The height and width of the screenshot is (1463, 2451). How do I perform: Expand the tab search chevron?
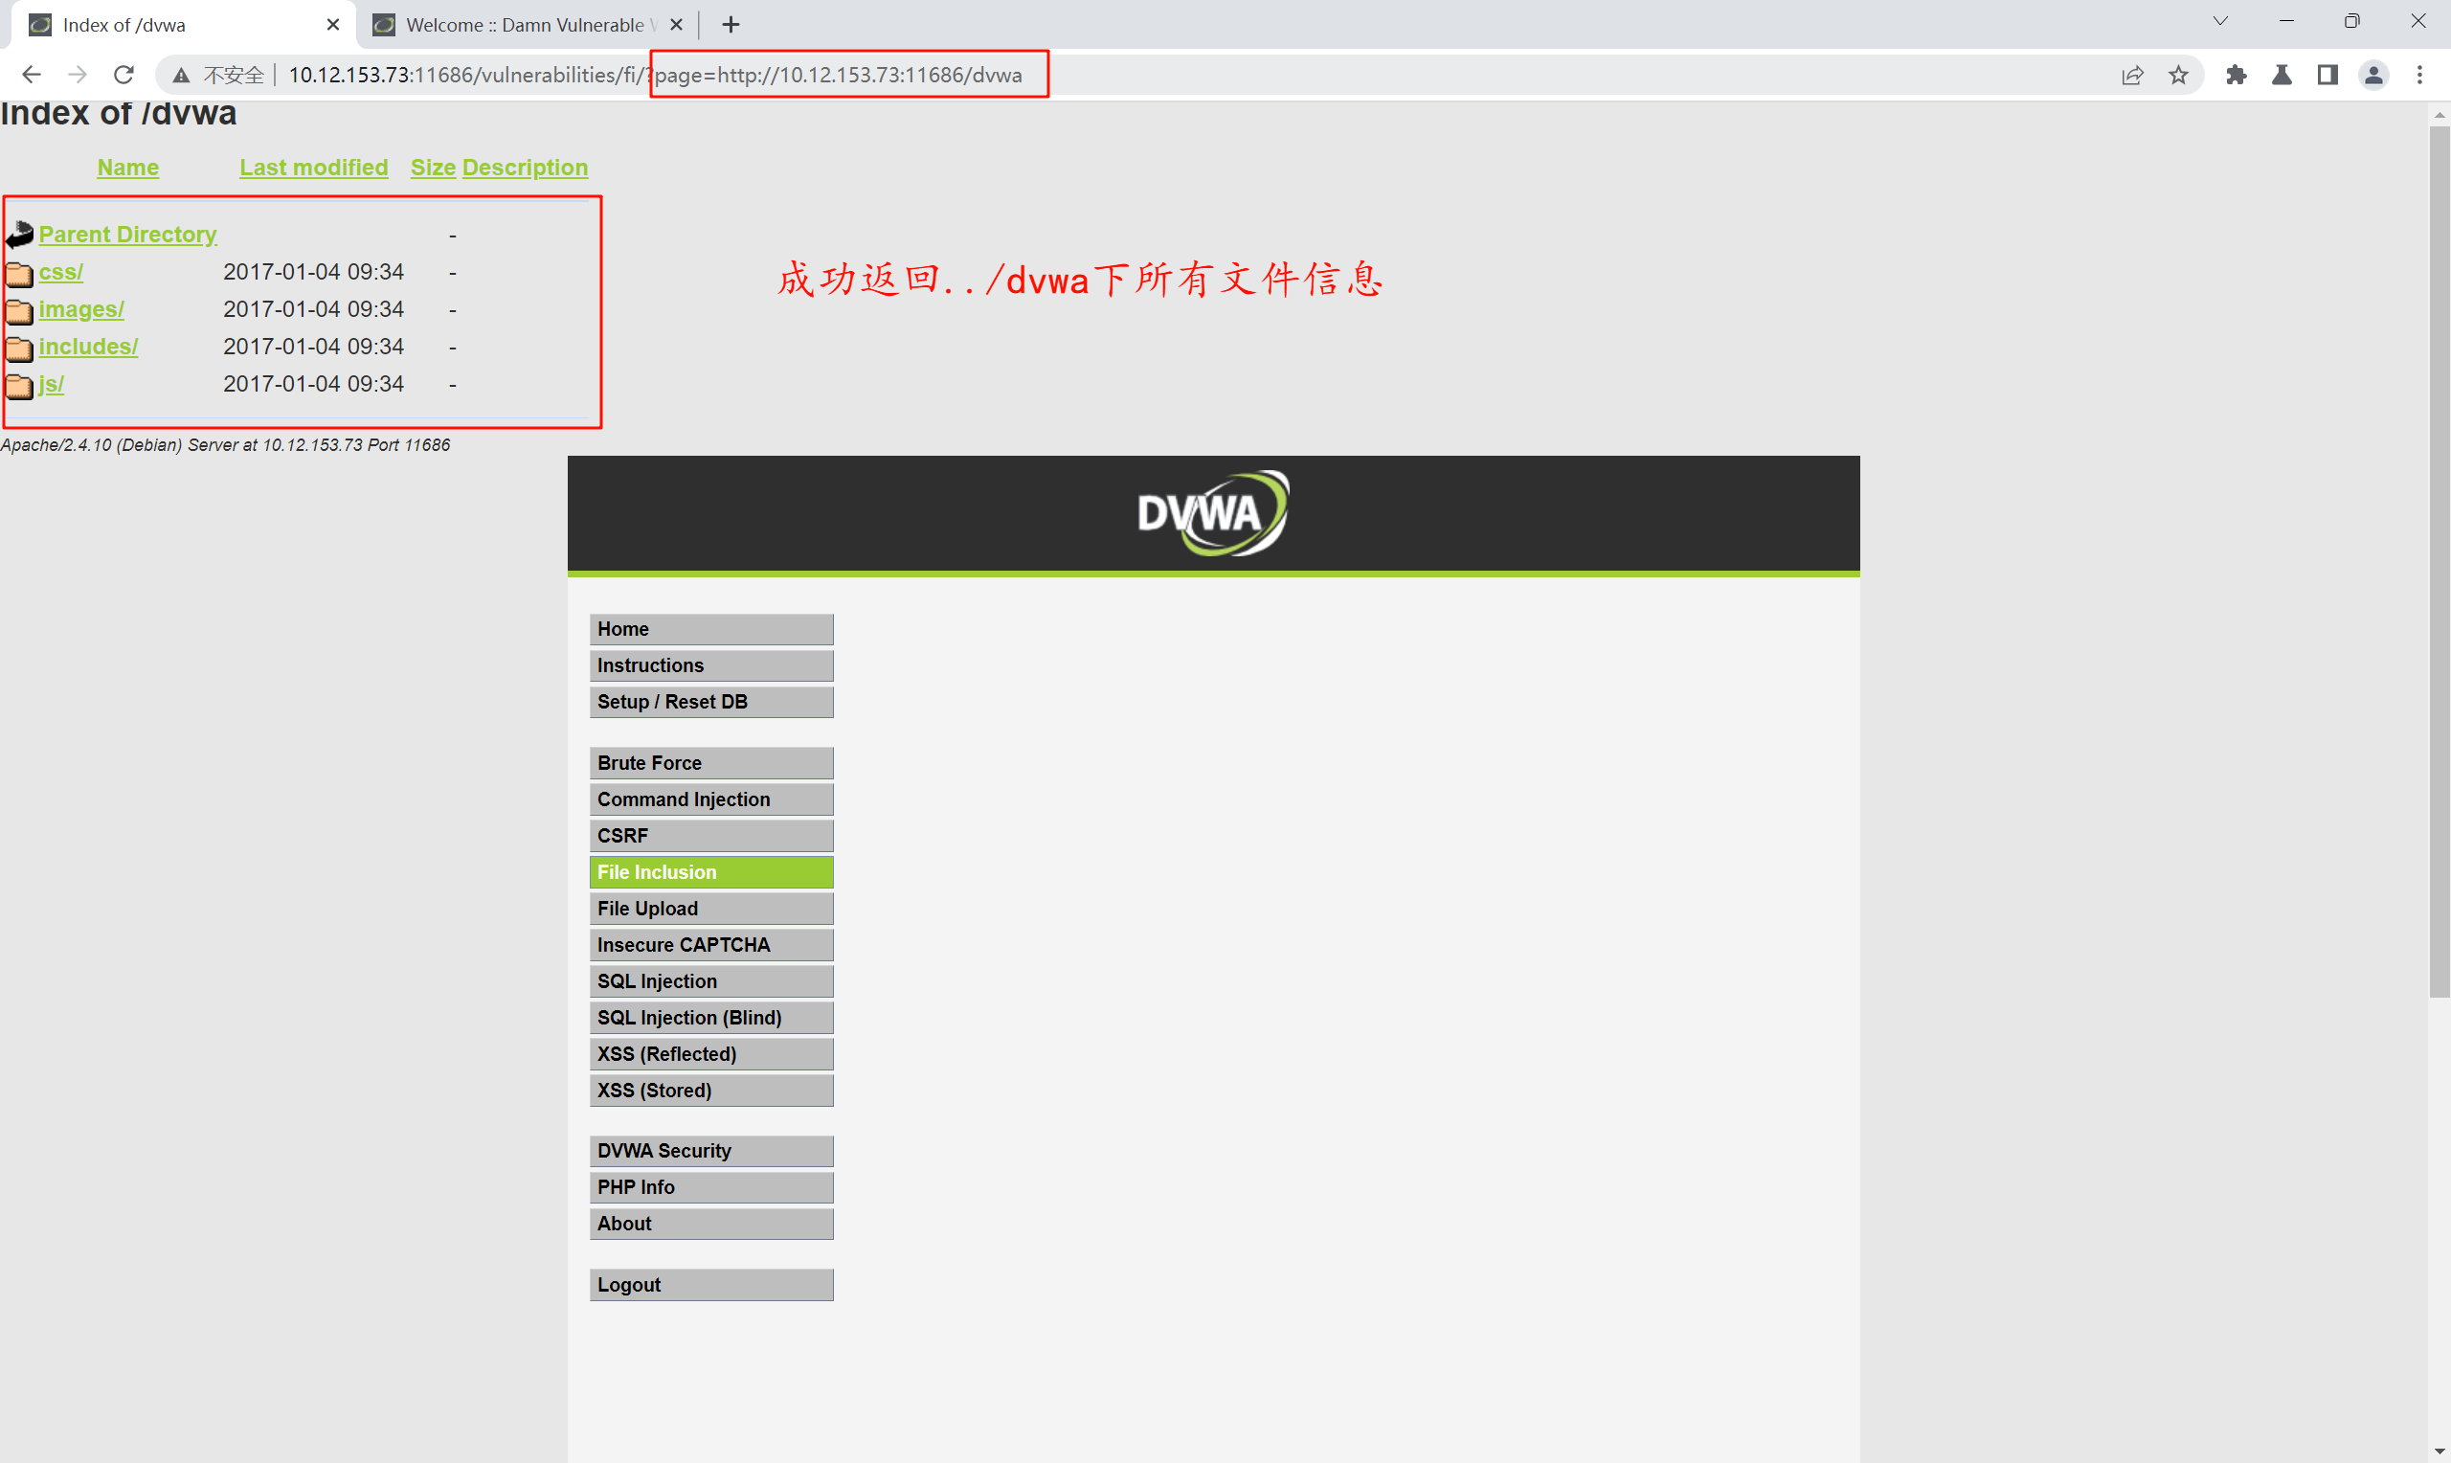2219,22
